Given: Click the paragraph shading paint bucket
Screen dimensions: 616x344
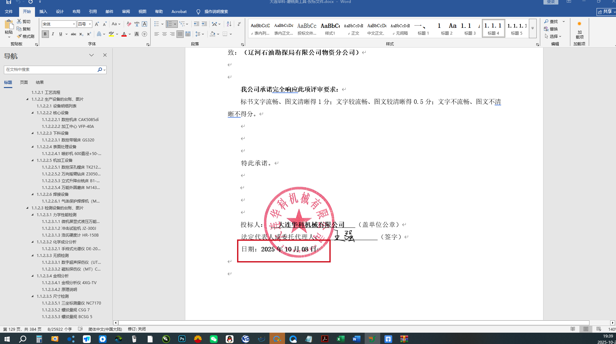Looking at the screenshot, I should click(212, 34).
